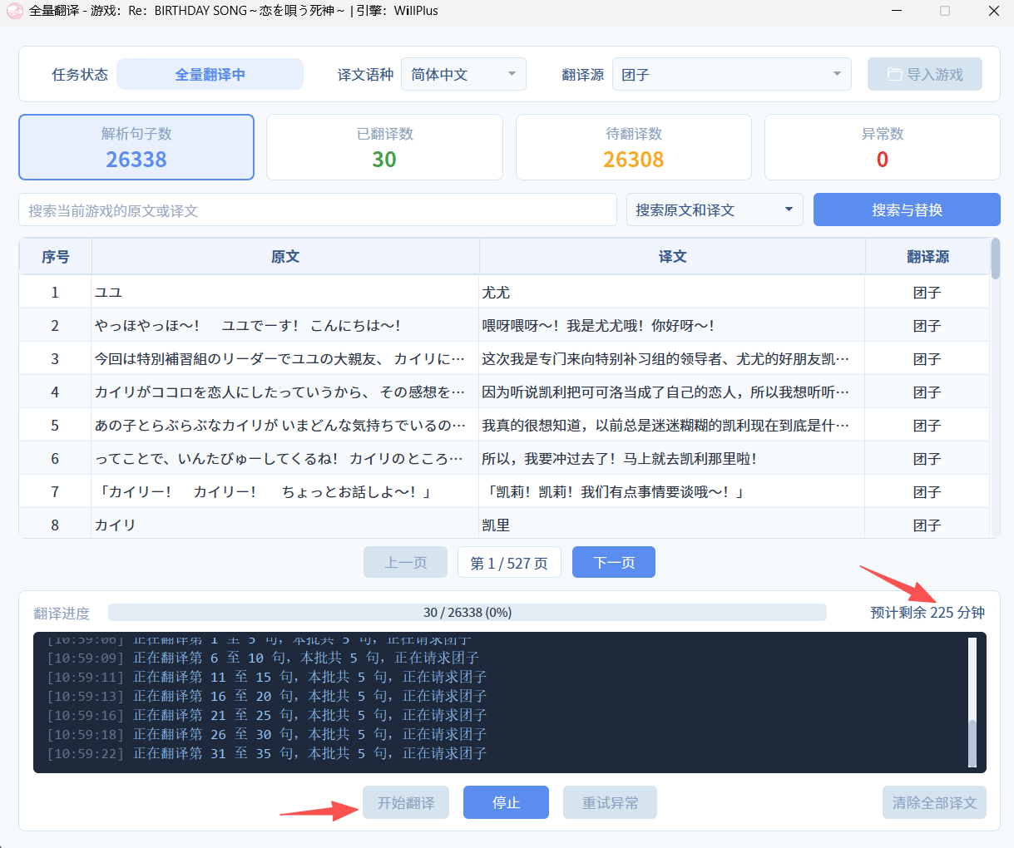This screenshot has height=848, width=1014.
Task: Open the 搜索原文和译文 scope dropdown
Action: point(715,210)
